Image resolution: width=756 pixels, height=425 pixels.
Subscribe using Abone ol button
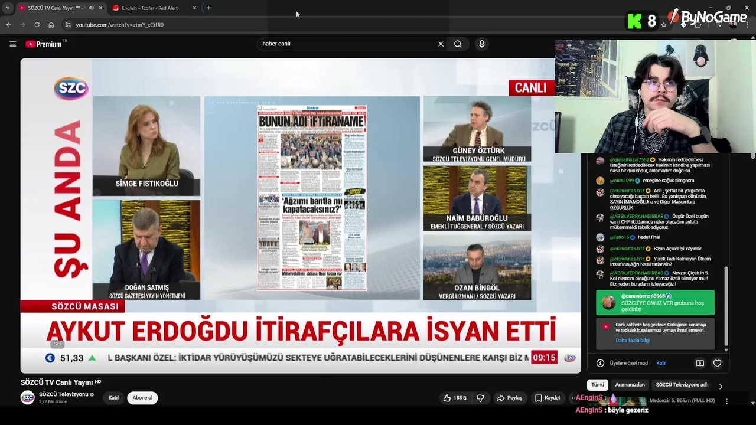(142, 398)
